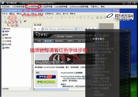138x97 pixels.
Task: Open 我的文档 in the common folders list
Action: click(x=7, y=38)
